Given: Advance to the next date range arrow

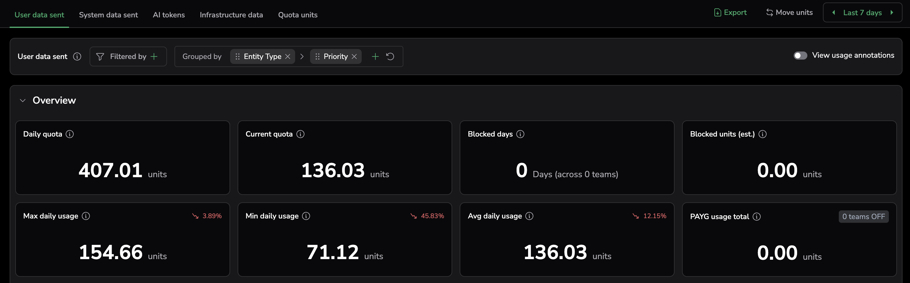Looking at the screenshot, I should coord(892,13).
